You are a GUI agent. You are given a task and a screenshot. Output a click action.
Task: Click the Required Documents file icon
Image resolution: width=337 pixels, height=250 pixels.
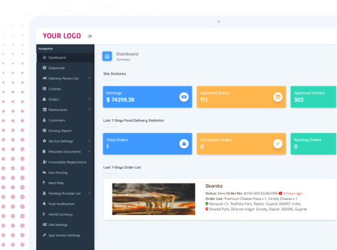(x=44, y=151)
